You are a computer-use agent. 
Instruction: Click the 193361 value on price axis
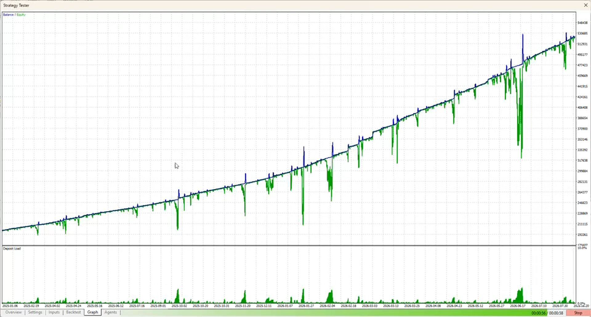tap(582, 235)
